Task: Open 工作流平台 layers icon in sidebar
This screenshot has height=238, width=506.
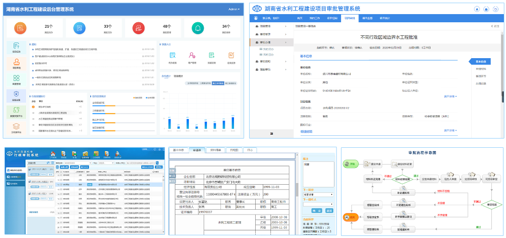Action: pos(16,129)
